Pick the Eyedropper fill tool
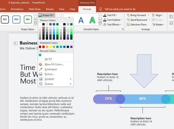The width and height of the screenshot is (174, 129). click(51, 69)
